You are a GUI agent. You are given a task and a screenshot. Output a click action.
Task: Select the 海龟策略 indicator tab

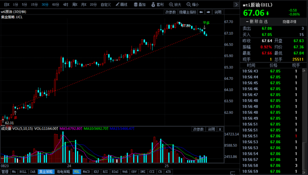click(63, 172)
